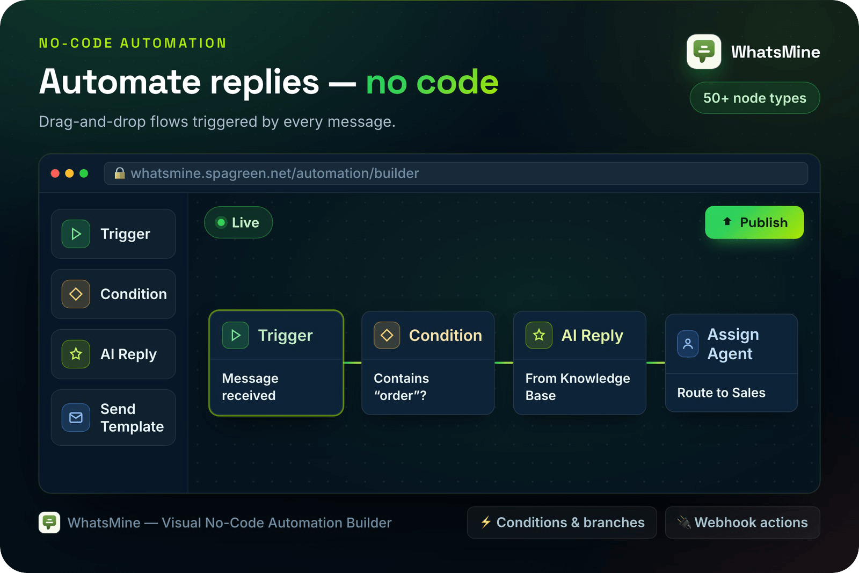
Task: Click the small WhatsMine logo in footer
Action: pyautogui.click(x=49, y=523)
